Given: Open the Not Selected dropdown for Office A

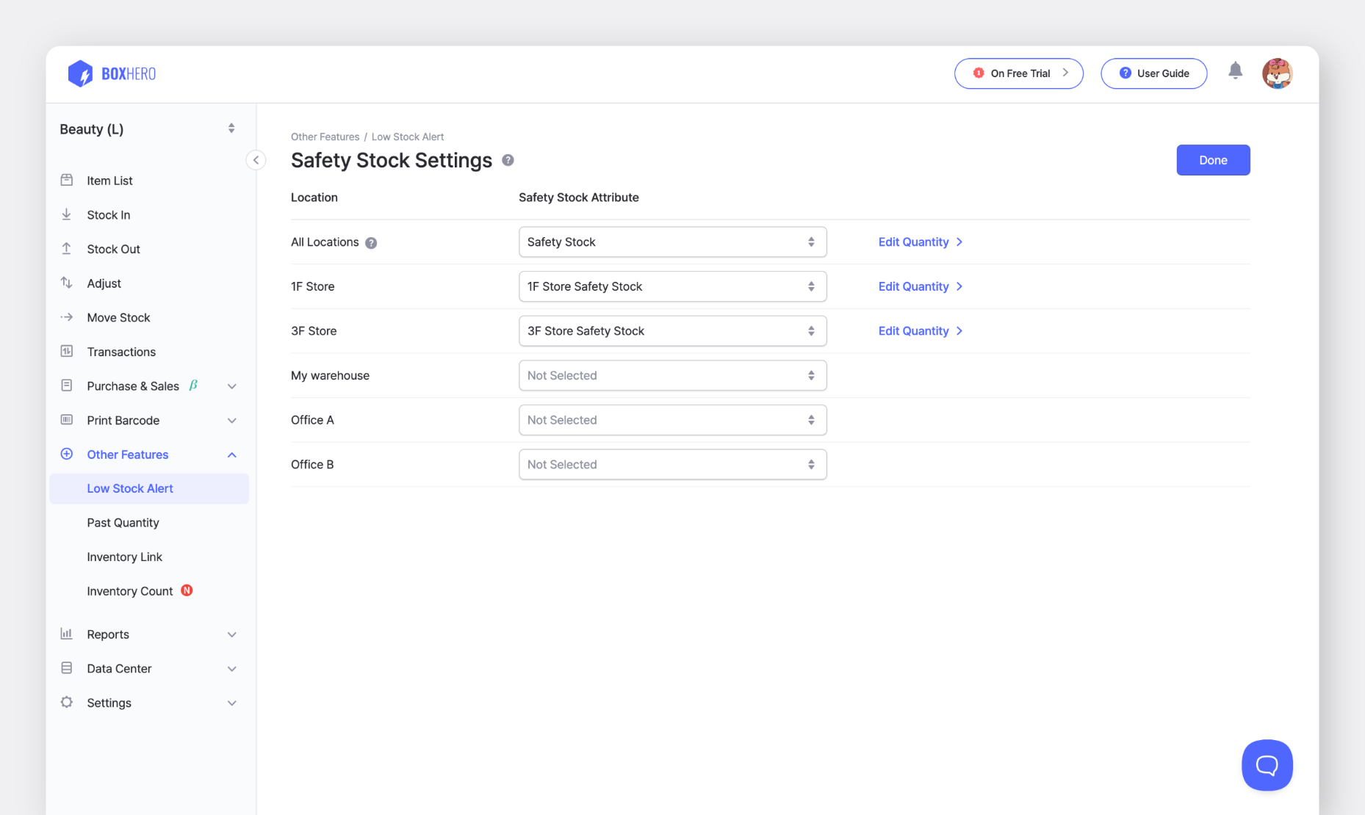Looking at the screenshot, I should (671, 419).
